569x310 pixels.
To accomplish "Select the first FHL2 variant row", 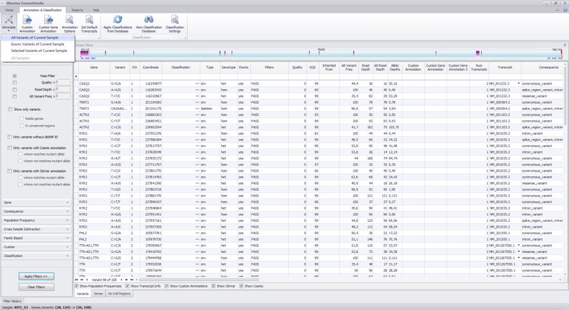I will pyautogui.click(x=320, y=233).
